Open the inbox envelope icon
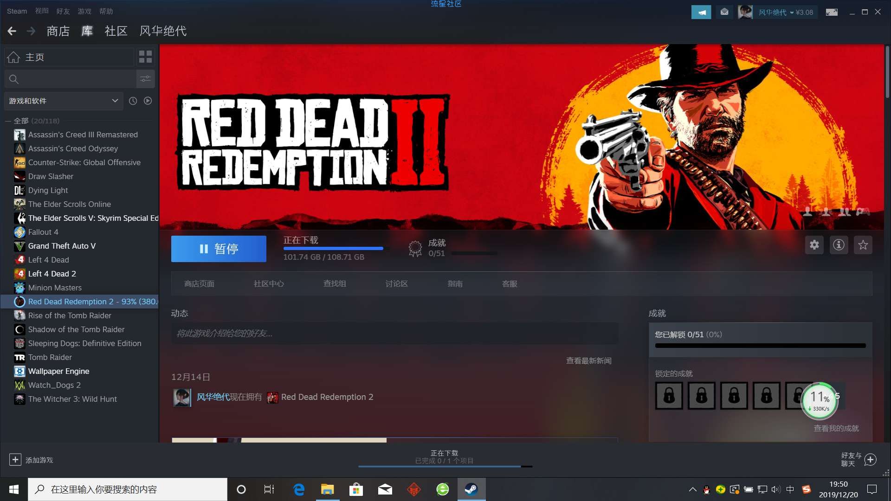This screenshot has width=891, height=501. coord(724,12)
